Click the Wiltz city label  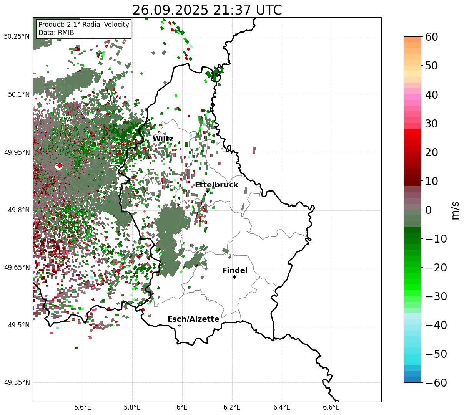(163, 139)
